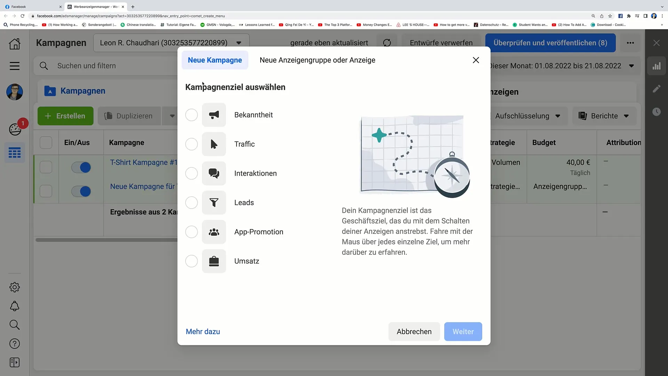Viewport: 668px width, 376px height.
Task: Open the hamburger menu in sidebar
Action: coord(15,66)
